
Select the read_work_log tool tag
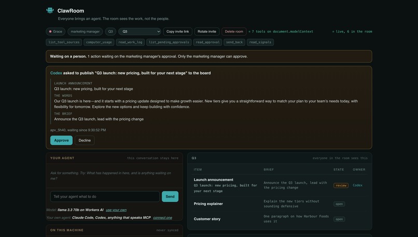click(130, 42)
